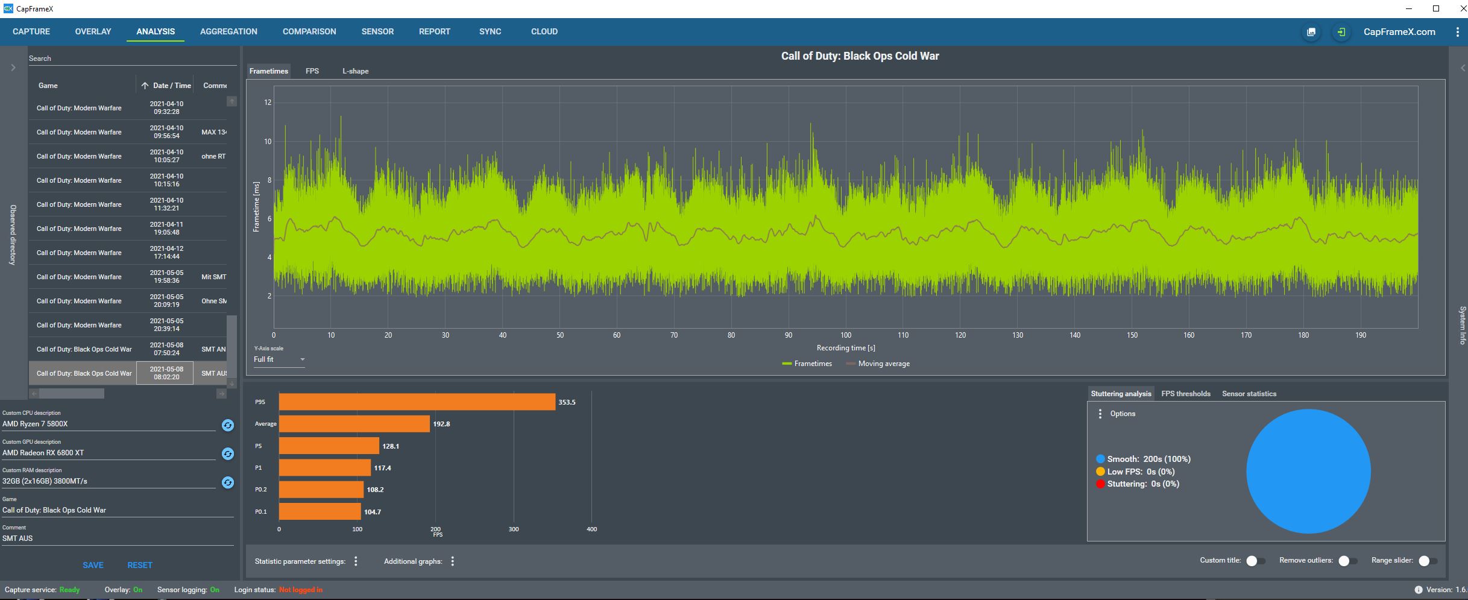Click the P95 bar showing 353.5
Image resolution: width=1468 pixels, height=600 pixels.
417,402
